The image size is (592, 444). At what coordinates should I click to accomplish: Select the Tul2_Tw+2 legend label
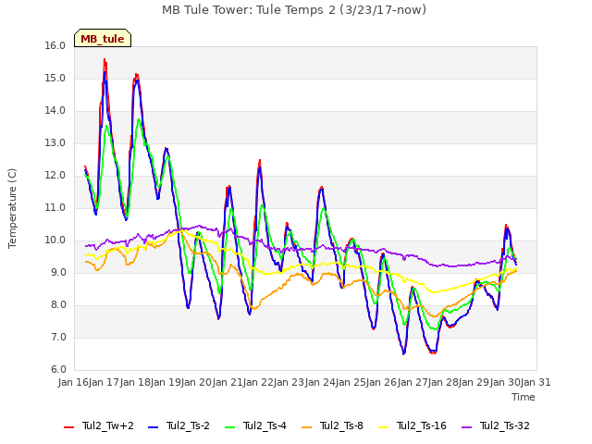tap(108, 425)
